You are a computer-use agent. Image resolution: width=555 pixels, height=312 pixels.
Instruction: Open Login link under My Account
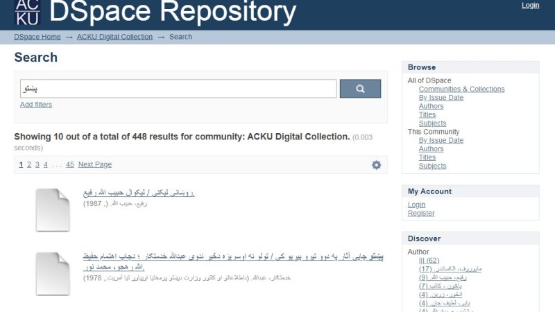pyautogui.click(x=416, y=205)
